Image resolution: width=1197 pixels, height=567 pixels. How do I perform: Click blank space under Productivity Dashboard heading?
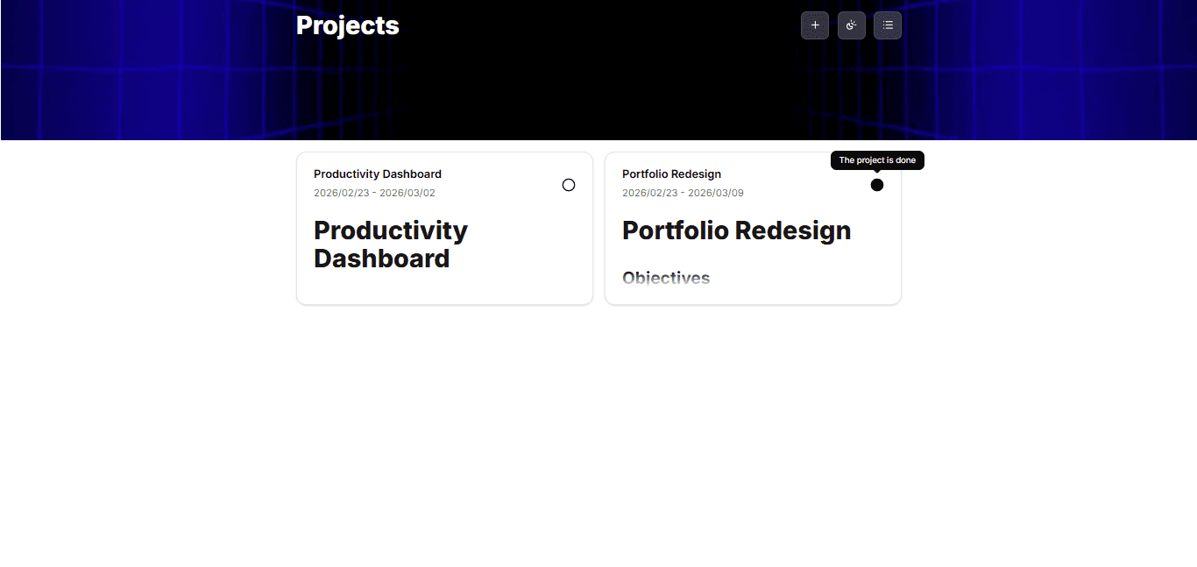click(444, 288)
